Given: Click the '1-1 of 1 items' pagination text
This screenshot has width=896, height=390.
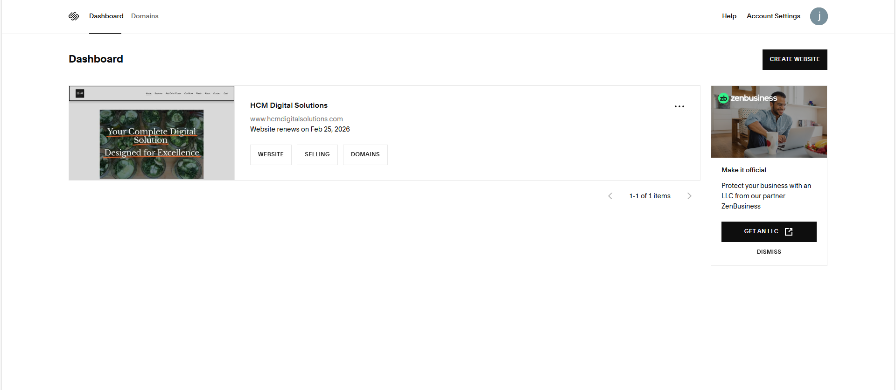Looking at the screenshot, I should (650, 196).
